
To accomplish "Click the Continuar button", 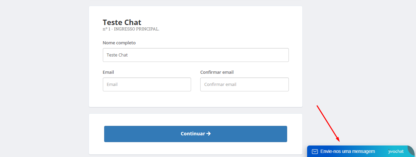I will (195, 134).
